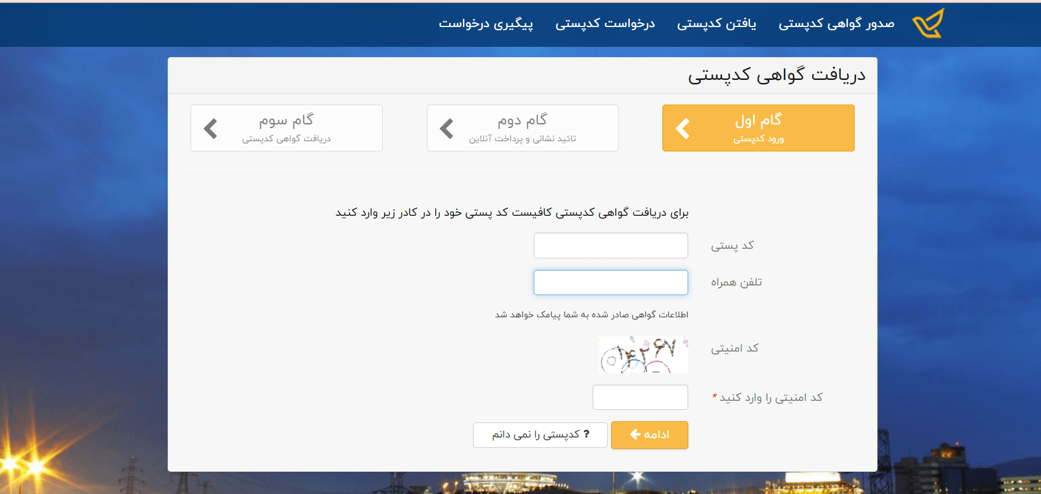Click the کد امنیتی label text

click(734, 349)
